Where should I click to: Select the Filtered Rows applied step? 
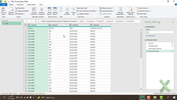click(153, 46)
